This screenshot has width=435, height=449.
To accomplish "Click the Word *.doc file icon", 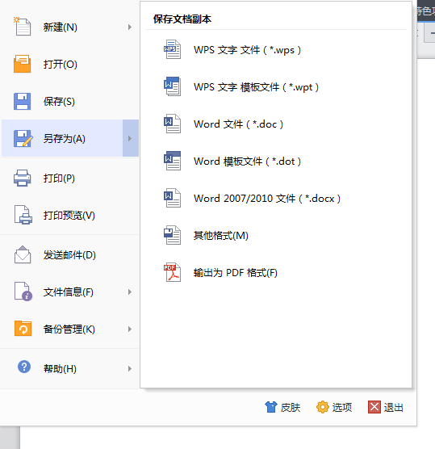I will coord(172,124).
